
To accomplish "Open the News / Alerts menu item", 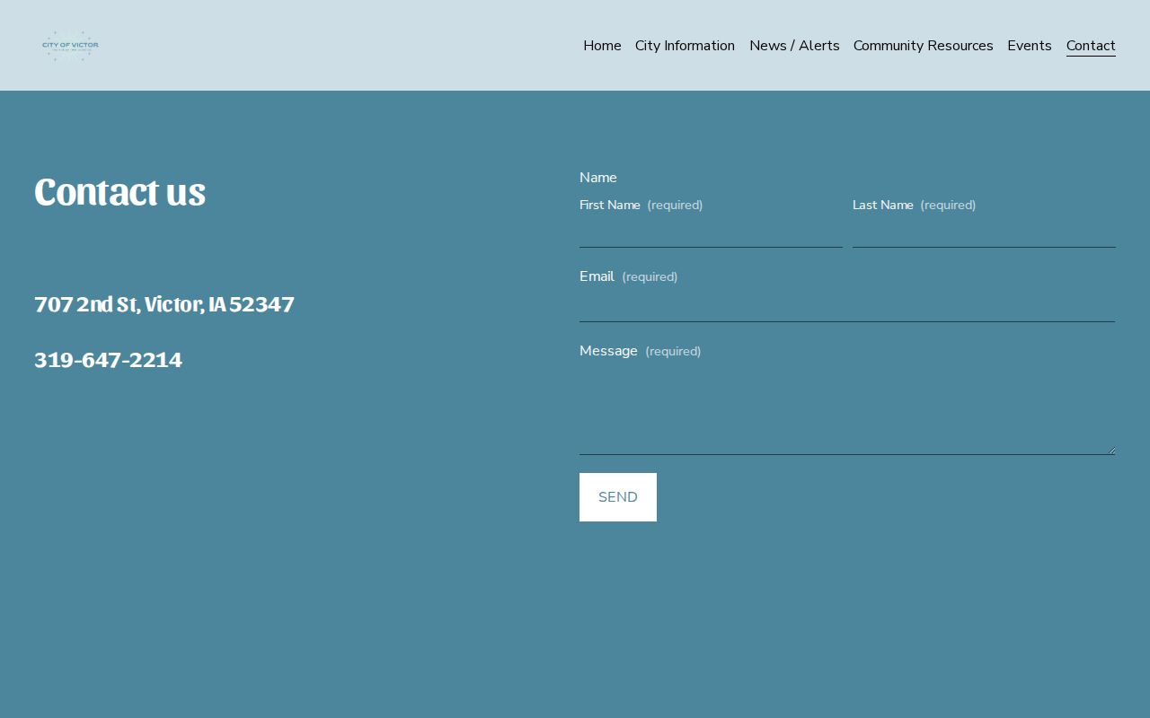I will click(x=794, y=46).
